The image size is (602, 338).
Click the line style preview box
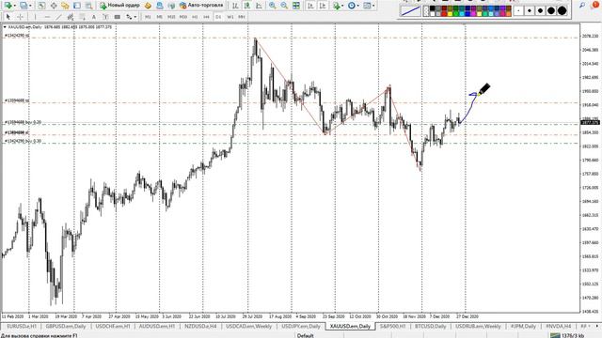click(x=410, y=10)
